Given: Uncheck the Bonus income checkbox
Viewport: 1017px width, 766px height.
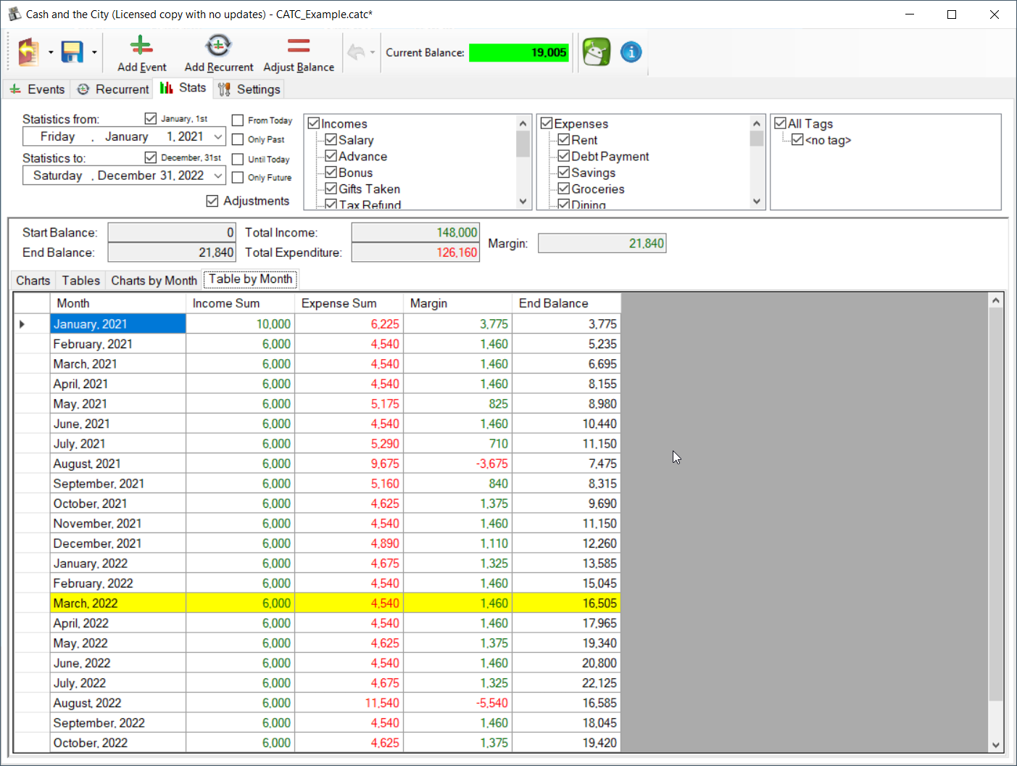Looking at the screenshot, I should click(x=331, y=172).
